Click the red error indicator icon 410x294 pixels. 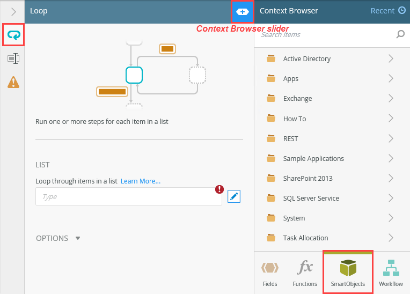[x=219, y=189]
